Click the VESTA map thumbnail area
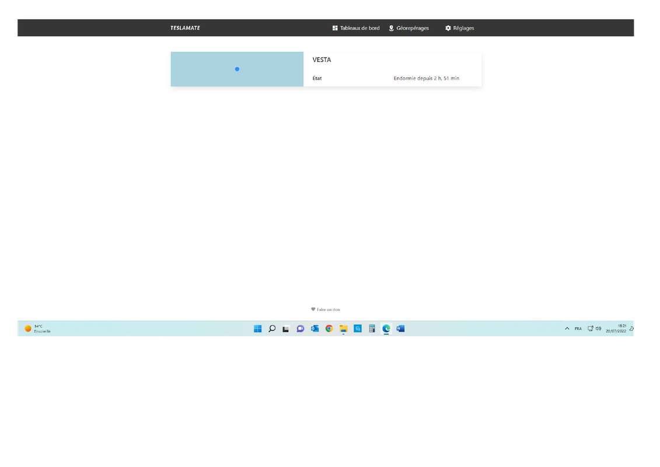660x467 pixels. pos(237,69)
